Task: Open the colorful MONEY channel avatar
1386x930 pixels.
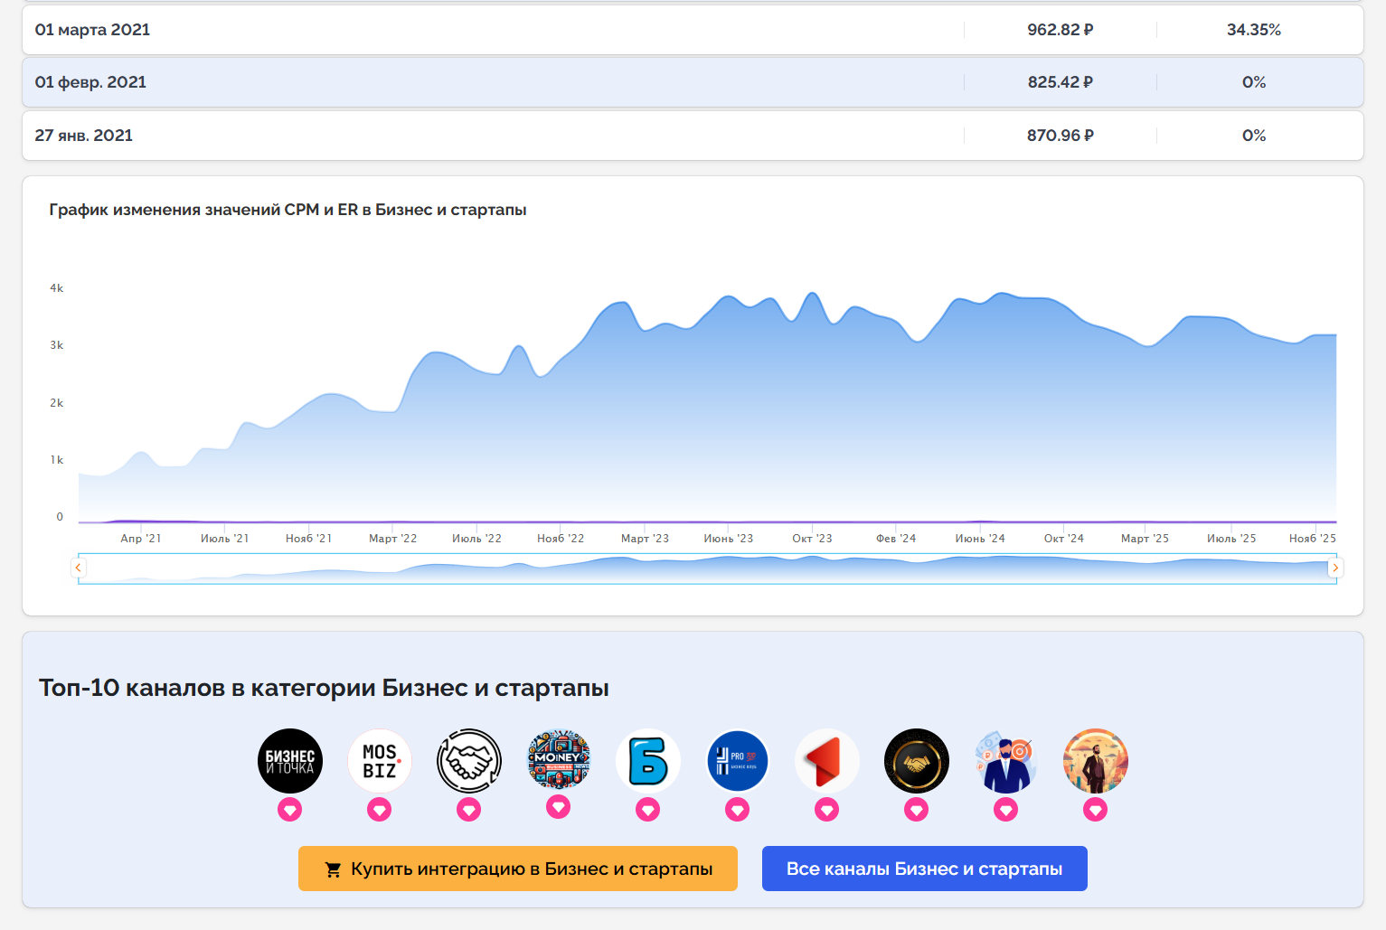Action: pos(559,759)
